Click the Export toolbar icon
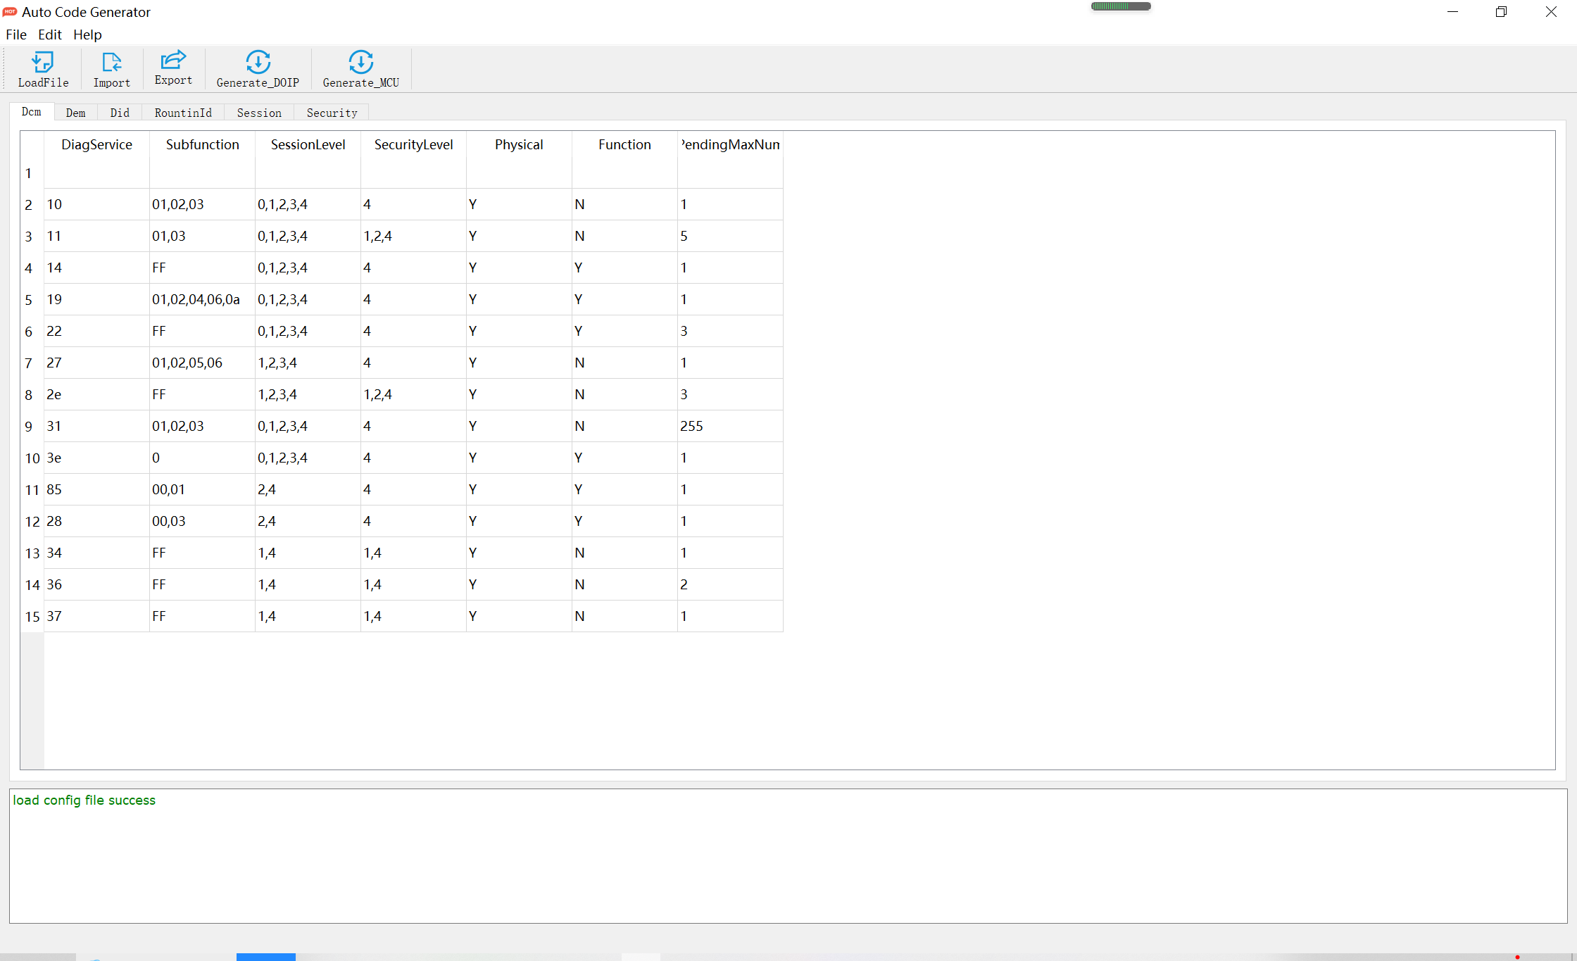This screenshot has height=961, width=1577. pyautogui.click(x=173, y=68)
